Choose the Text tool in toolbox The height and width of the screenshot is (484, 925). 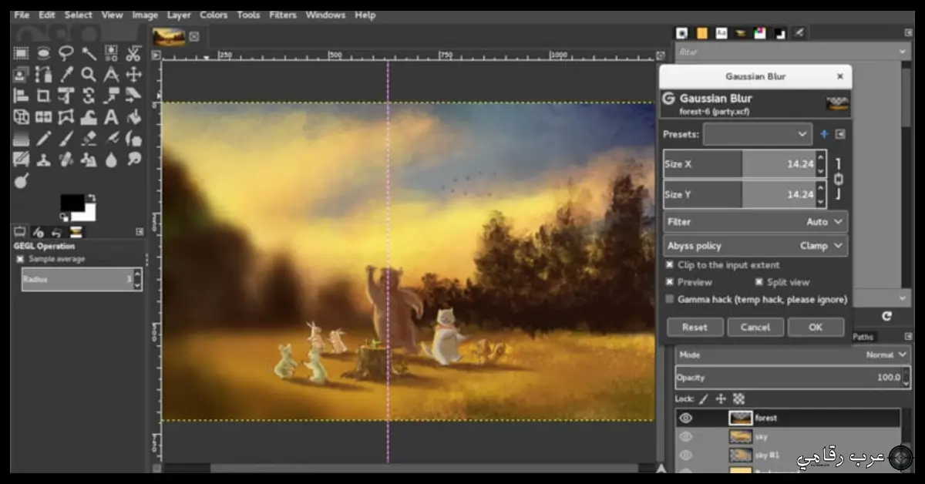pos(111,117)
